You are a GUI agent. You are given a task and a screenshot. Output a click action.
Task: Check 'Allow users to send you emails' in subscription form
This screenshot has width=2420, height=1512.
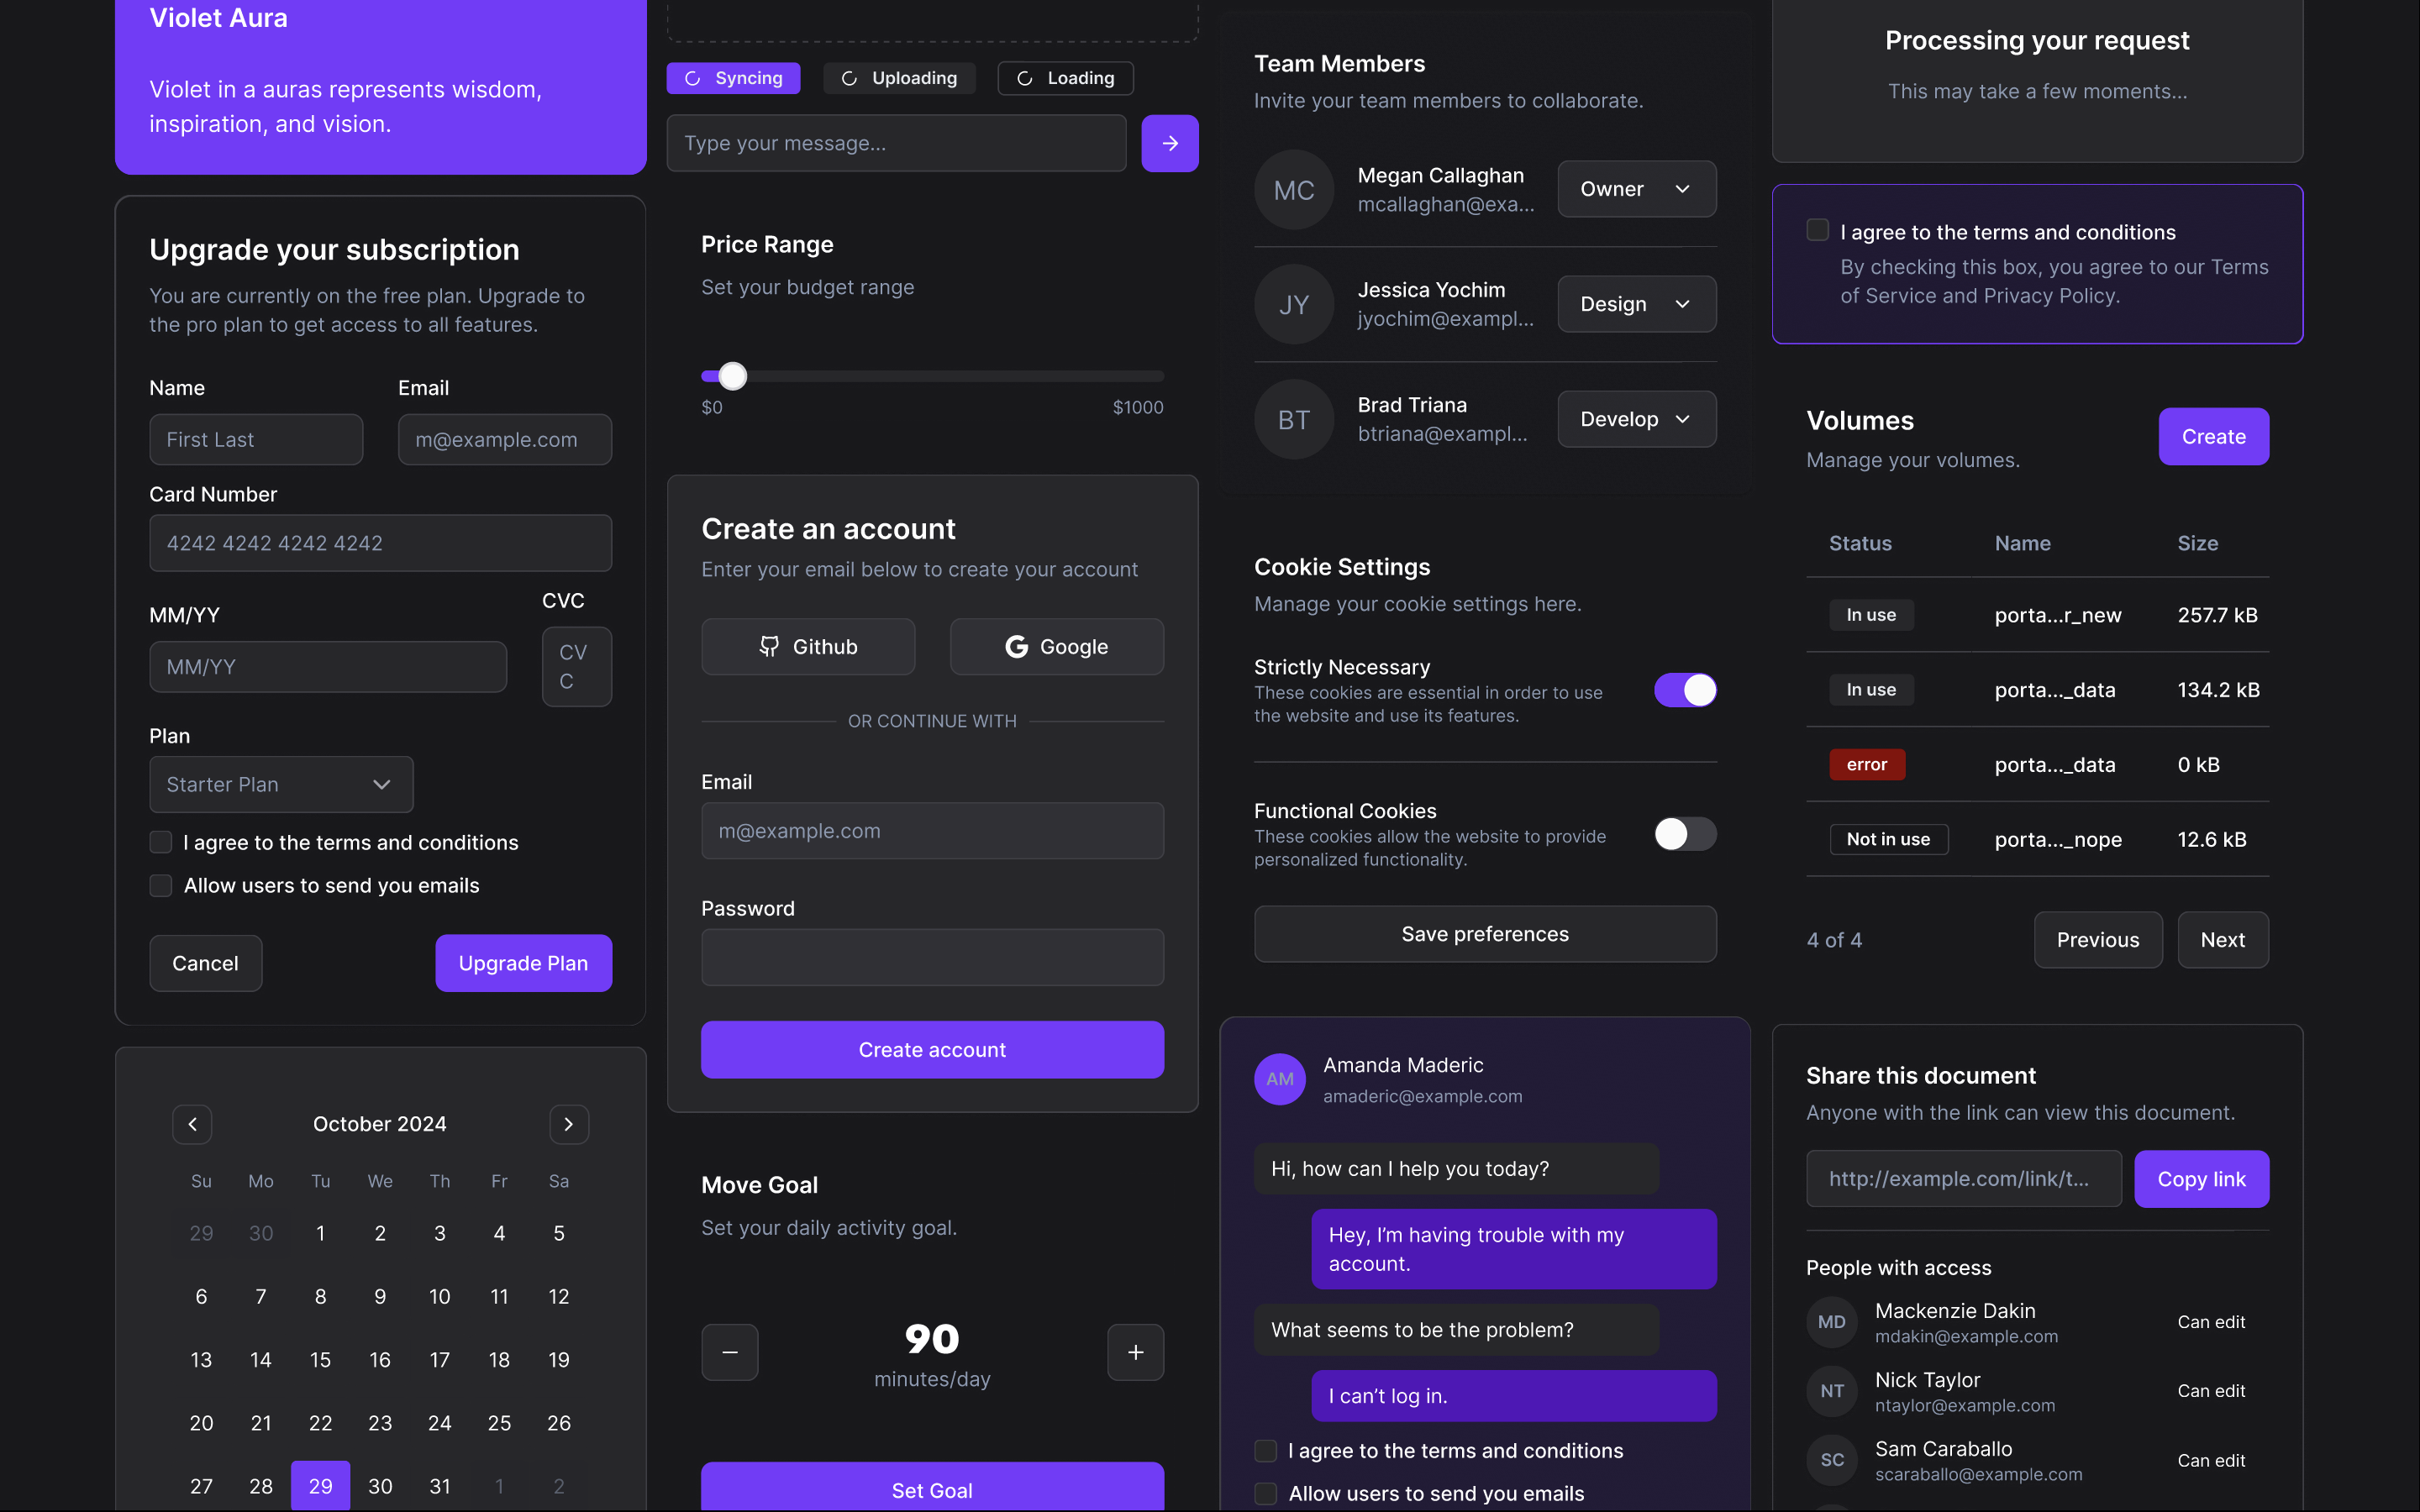click(x=161, y=886)
